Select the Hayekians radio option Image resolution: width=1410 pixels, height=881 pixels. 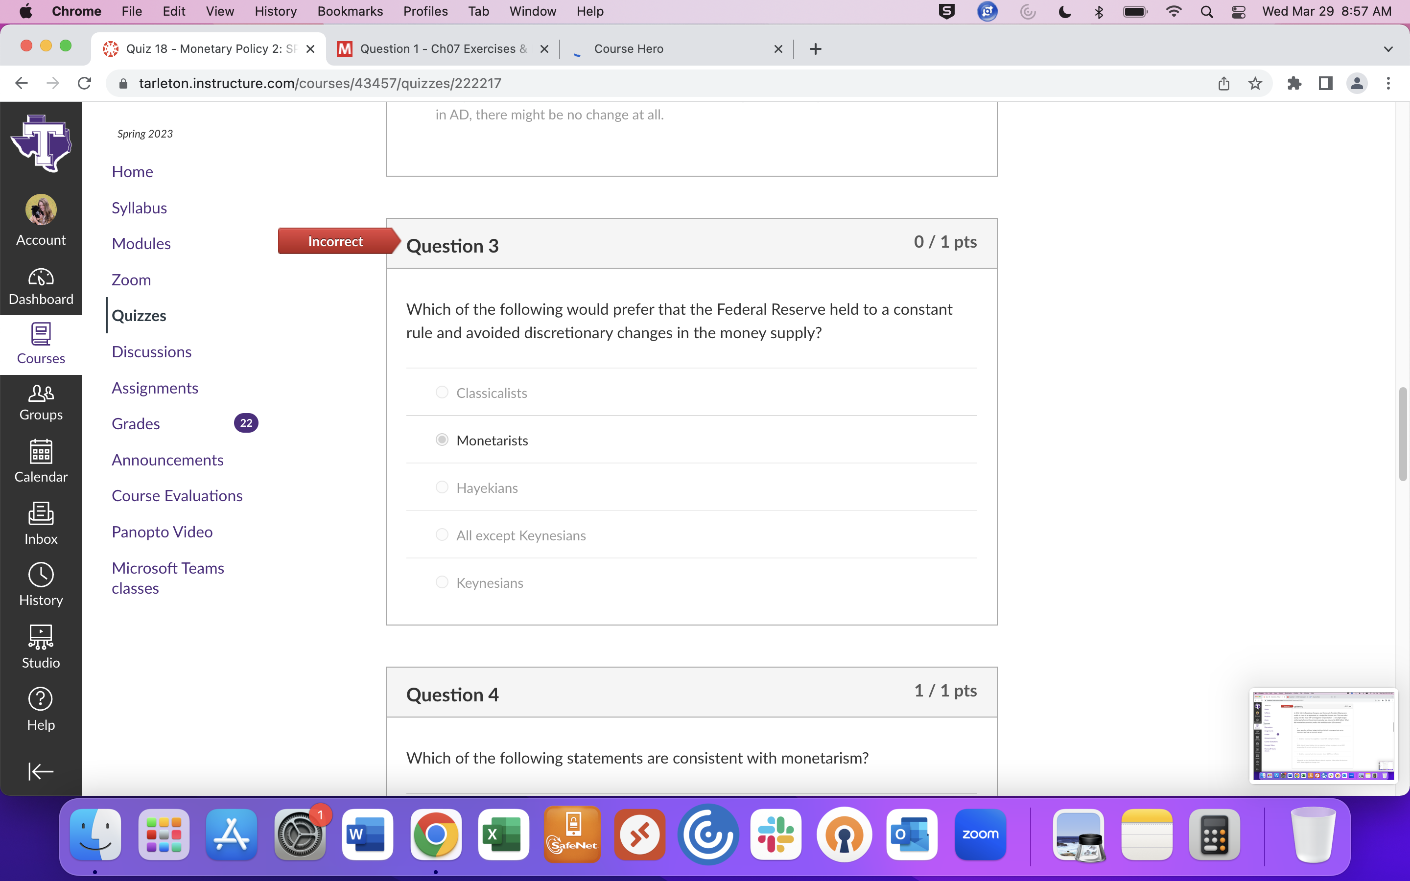click(x=442, y=487)
